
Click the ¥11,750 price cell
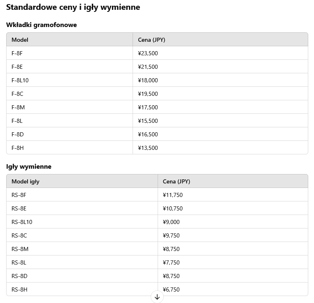tap(173, 195)
